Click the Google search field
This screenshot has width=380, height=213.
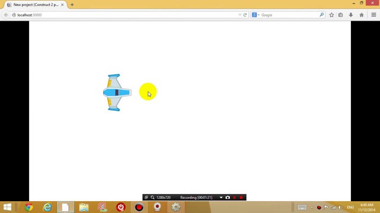pyautogui.click(x=290, y=15)
